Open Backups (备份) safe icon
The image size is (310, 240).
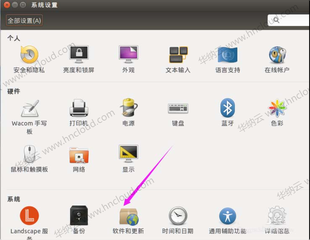[79, 215]
